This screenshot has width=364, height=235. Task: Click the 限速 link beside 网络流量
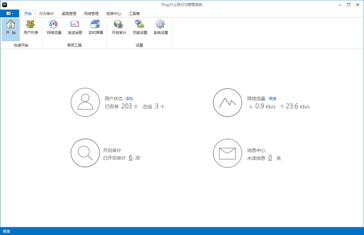coord(272,99)
